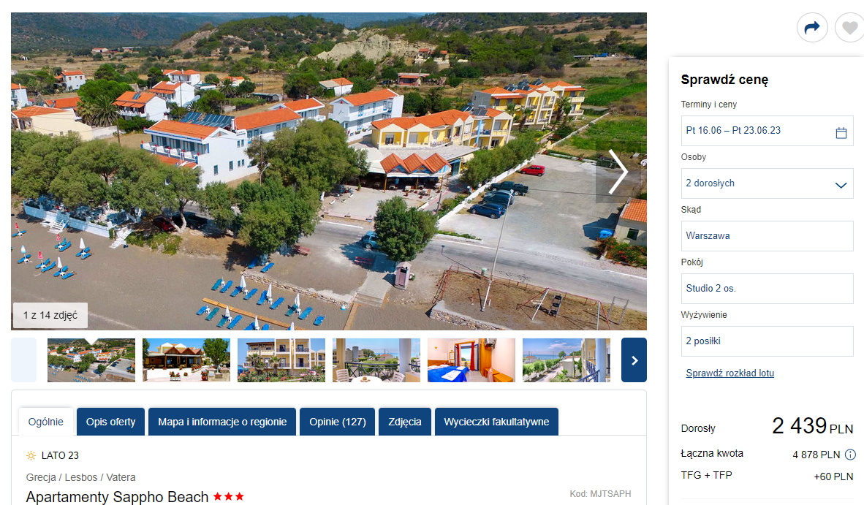864x505 pixels.
Task: Open Opinie (127) tab
Action: point(337,422)
